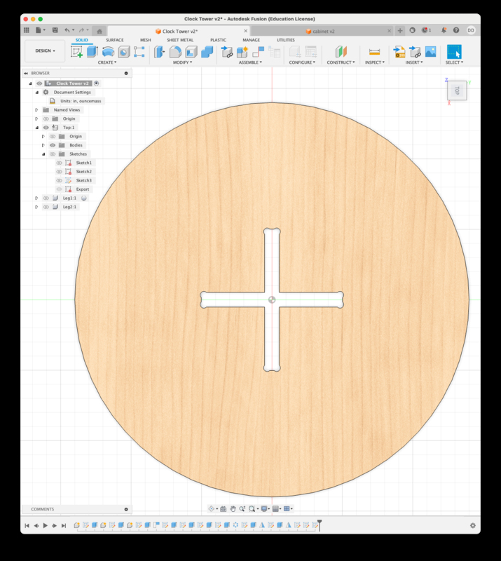This screenshot has width=501, height=561.
Task: Select the Press Pull tool
Action: (160, 52)
